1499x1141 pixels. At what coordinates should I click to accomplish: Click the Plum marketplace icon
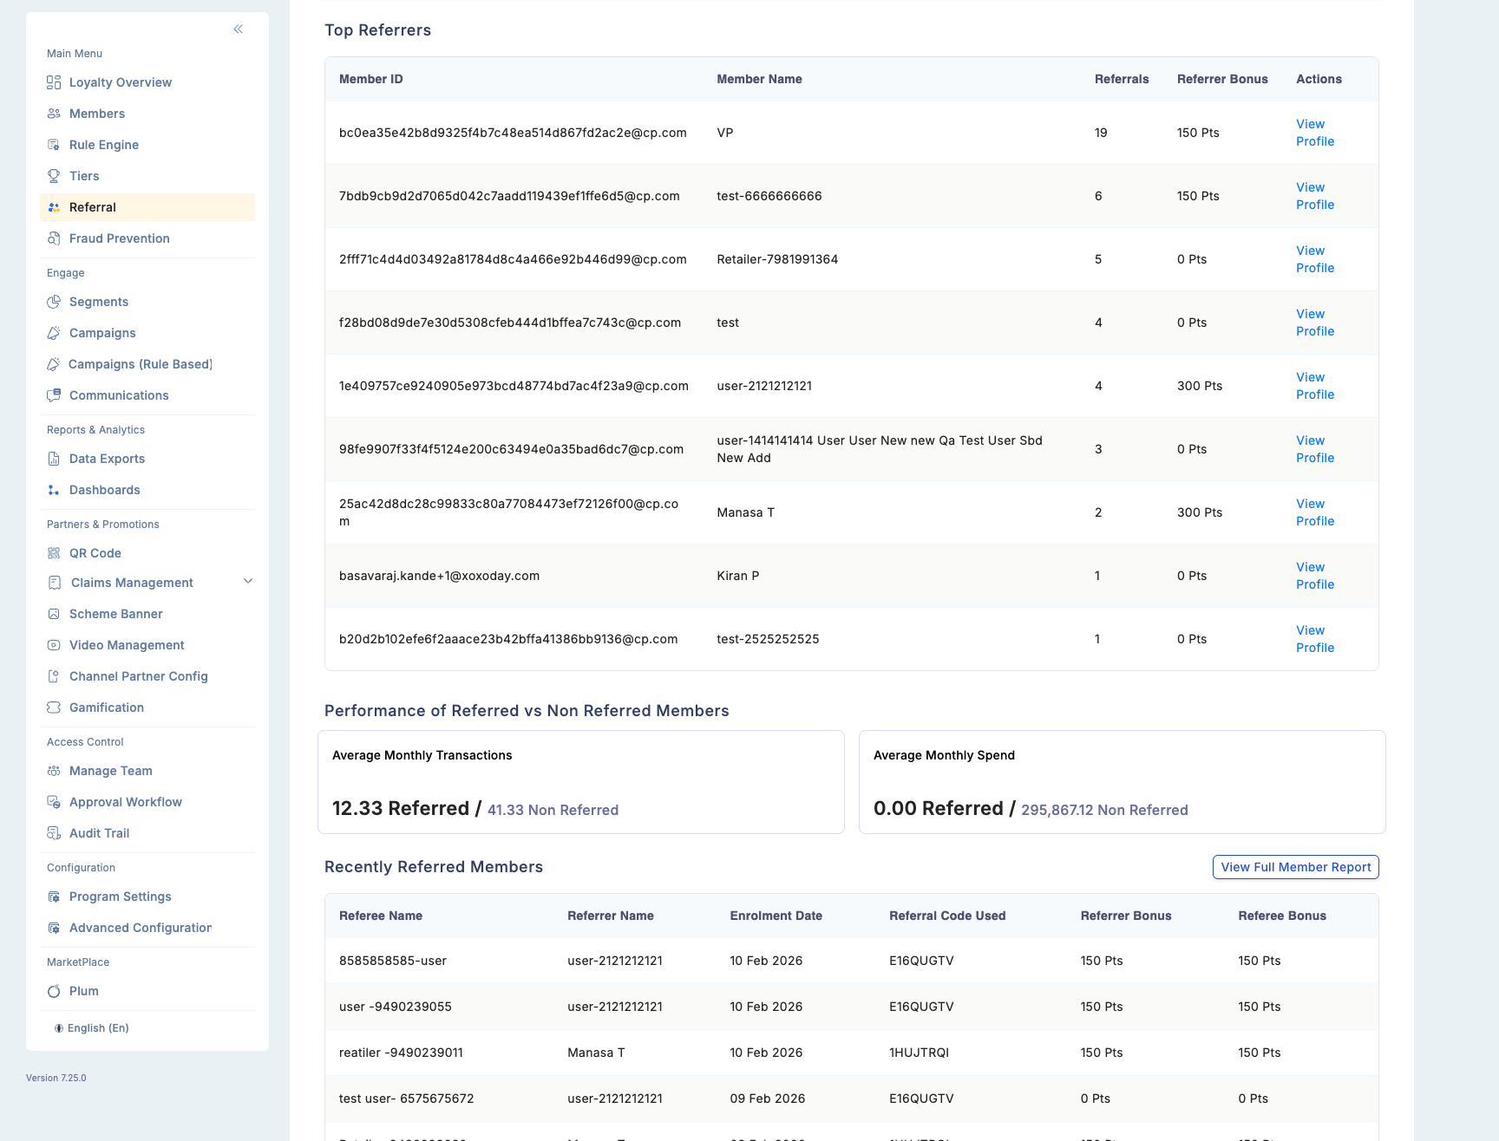coord(54,991)
